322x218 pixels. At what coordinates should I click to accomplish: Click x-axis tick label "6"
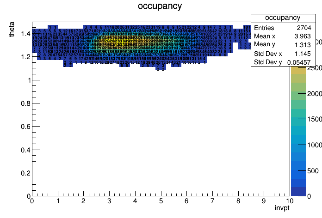[186, 201]
